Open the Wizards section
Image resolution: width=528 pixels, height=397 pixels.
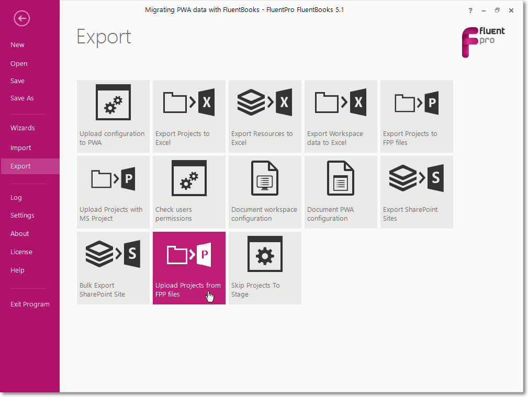click(23, 128)
